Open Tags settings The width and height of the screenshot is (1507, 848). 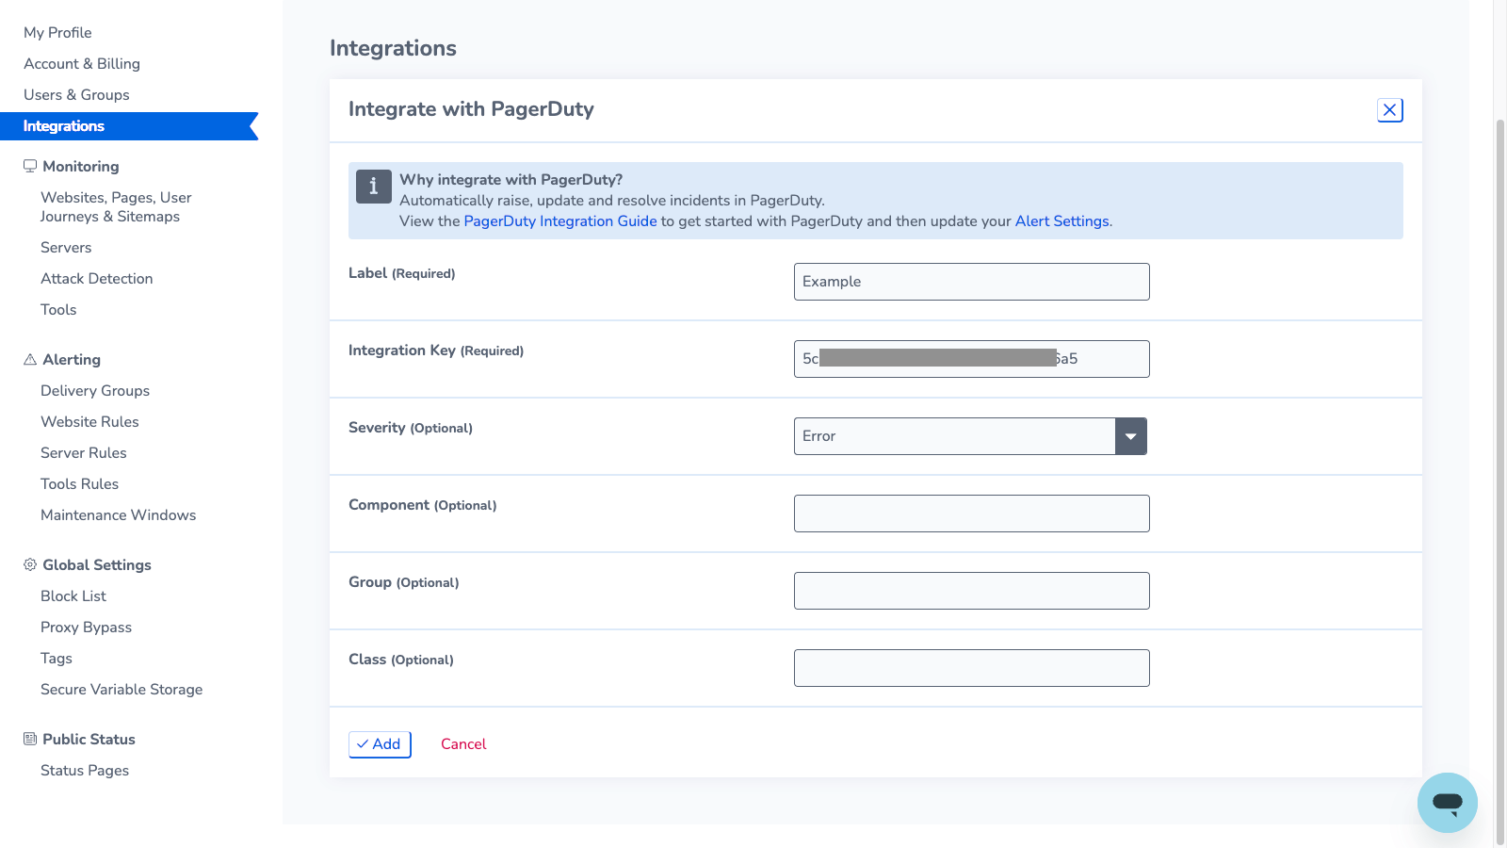pos(57,659)
